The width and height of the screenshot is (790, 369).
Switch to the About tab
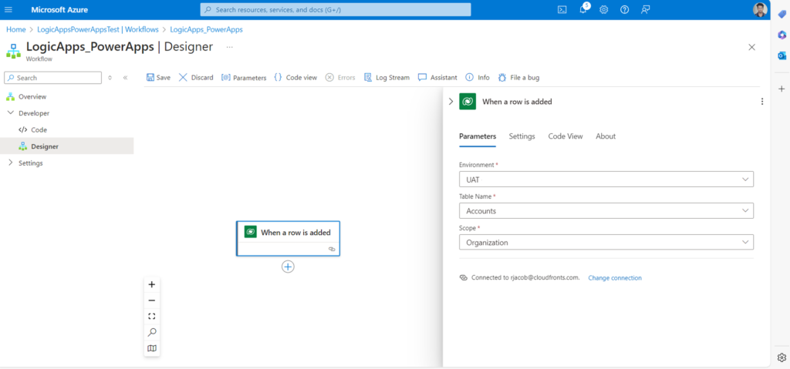606,136
